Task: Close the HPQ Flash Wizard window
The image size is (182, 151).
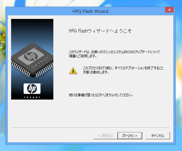Action: (169, 10)
